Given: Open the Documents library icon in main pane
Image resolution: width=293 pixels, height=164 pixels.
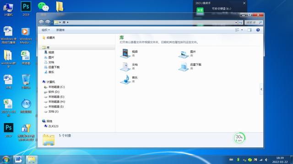Looking at the screenshot, I should pos(125,67).
